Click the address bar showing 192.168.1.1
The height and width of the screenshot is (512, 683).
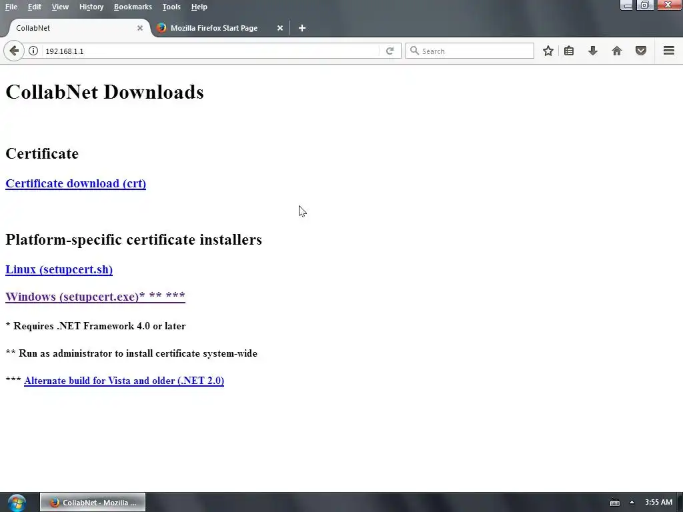click(211, 51)
